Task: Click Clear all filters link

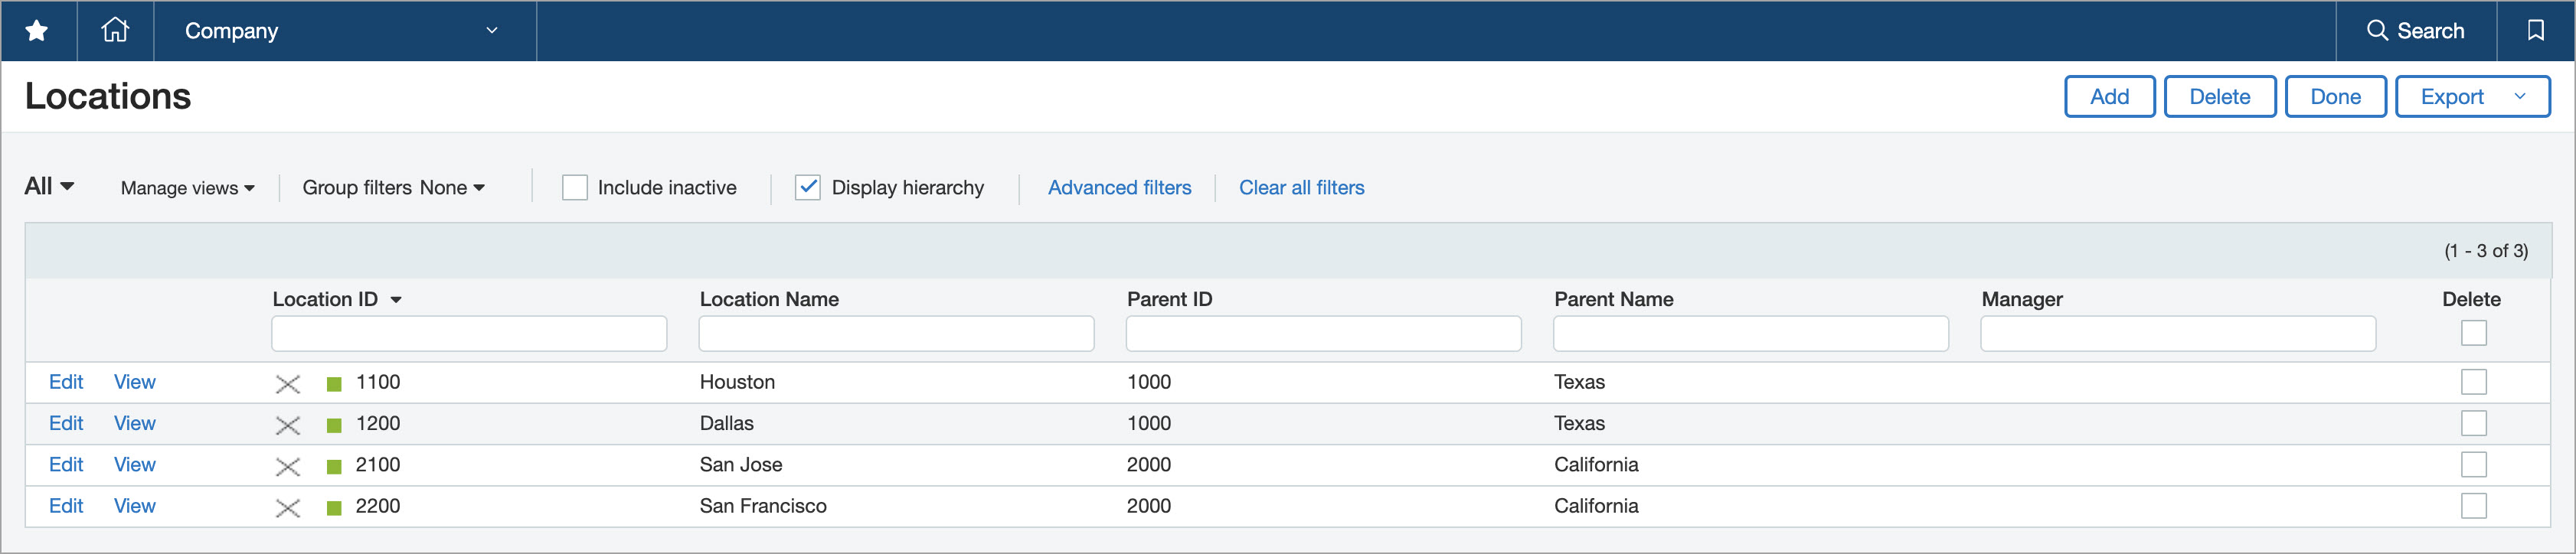Action: (1301, 187)
